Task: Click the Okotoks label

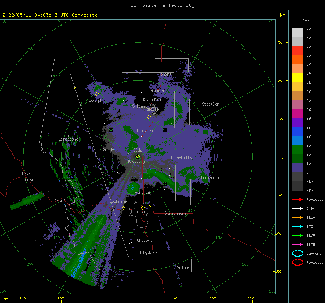Action: [x=144, y=240]
